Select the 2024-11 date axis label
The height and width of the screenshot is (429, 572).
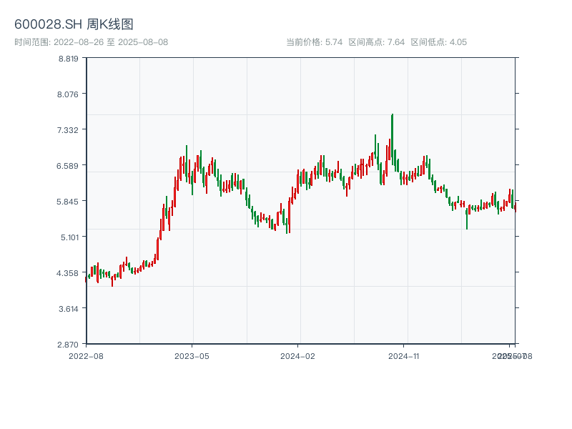coord(405,355)
